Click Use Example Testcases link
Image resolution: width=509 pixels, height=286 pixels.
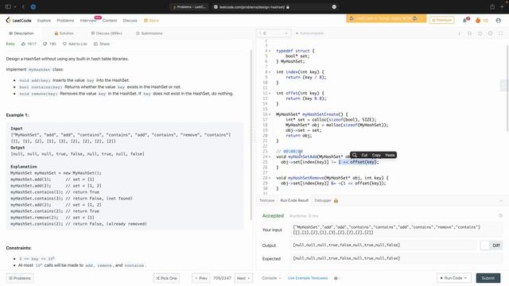308,278
